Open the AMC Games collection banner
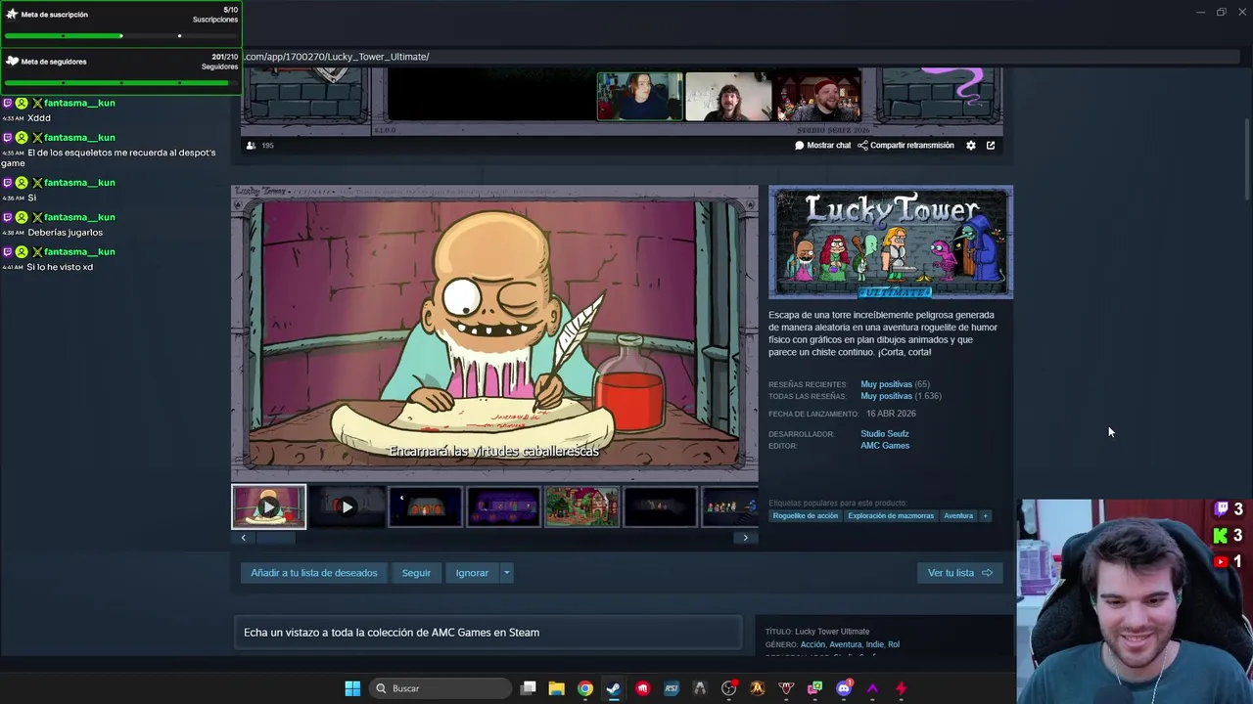1253x704 pixels. (487, 633)
